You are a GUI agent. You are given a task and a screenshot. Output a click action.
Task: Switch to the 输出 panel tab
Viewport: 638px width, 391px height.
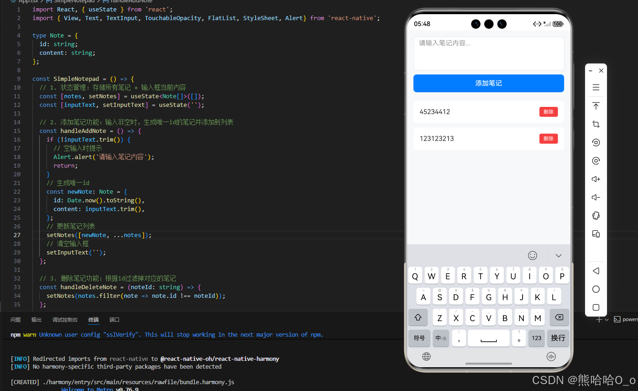[37, 320]
